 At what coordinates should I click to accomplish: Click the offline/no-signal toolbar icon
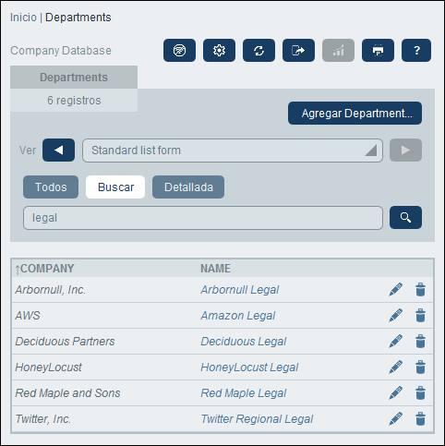tap(179, 50)
